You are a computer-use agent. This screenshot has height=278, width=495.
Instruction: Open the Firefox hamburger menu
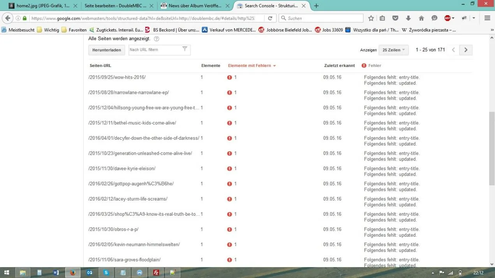(487, 18)
